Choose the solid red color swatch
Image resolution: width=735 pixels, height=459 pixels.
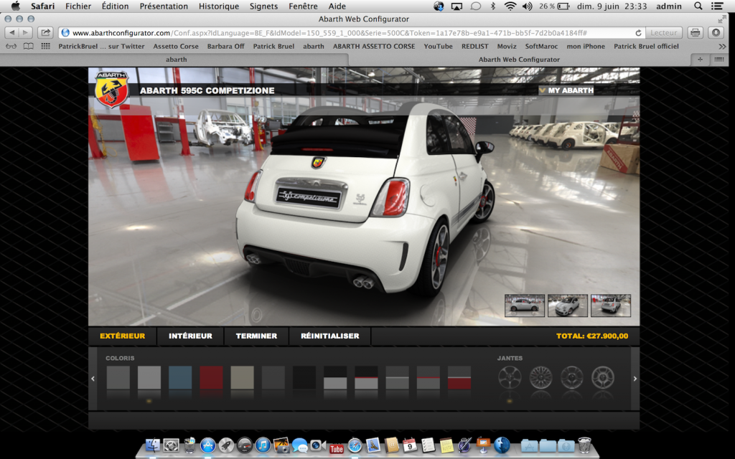click(x=212, y=377)
